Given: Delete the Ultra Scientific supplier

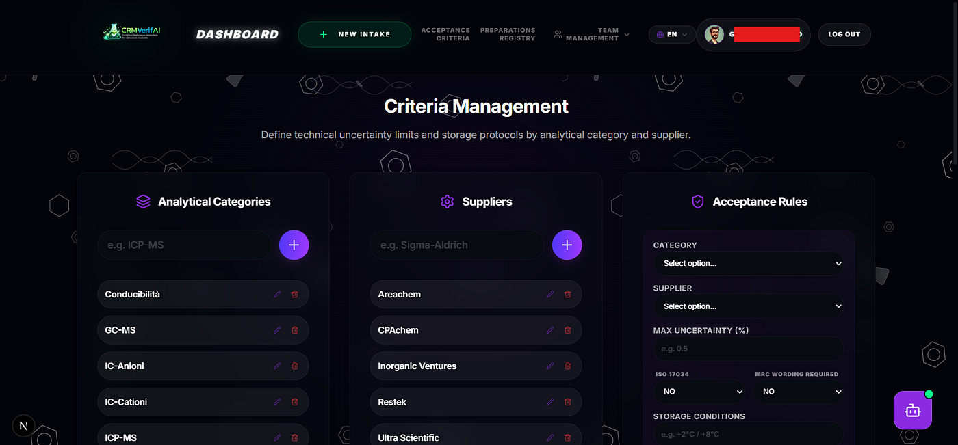Looking at the screenshot, I should 567,437.
